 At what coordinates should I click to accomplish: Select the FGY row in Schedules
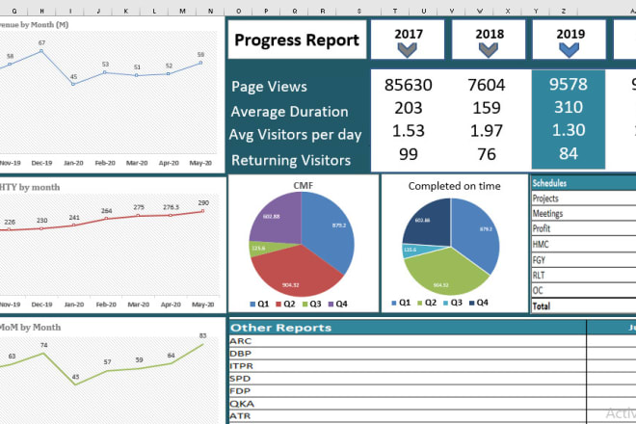584,259
